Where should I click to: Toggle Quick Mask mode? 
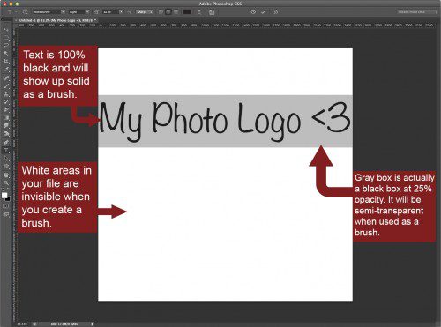tap(5, 206)
